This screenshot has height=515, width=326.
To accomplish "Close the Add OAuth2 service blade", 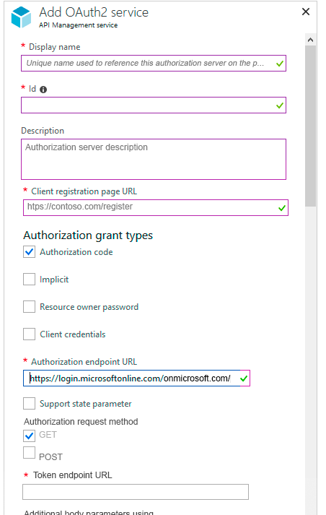I will tap(306, 12).
